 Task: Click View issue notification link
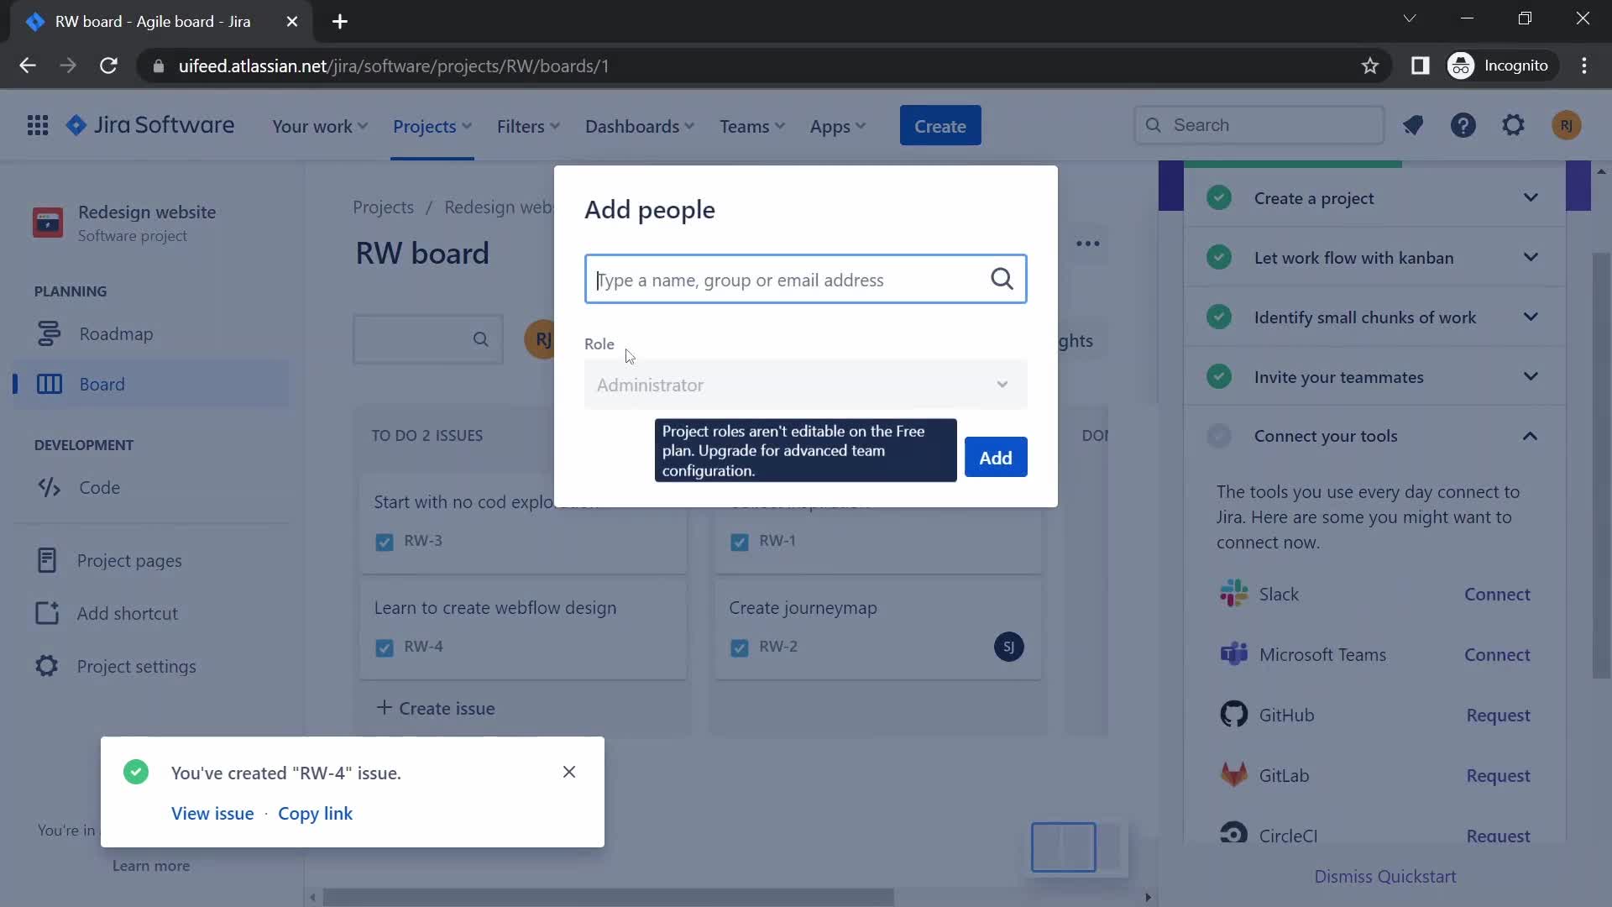click(212, 813)
